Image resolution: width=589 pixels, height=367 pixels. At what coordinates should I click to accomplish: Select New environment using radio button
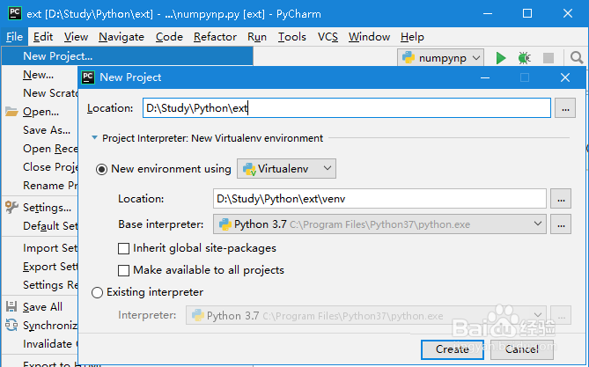click(x=102, y=169)
